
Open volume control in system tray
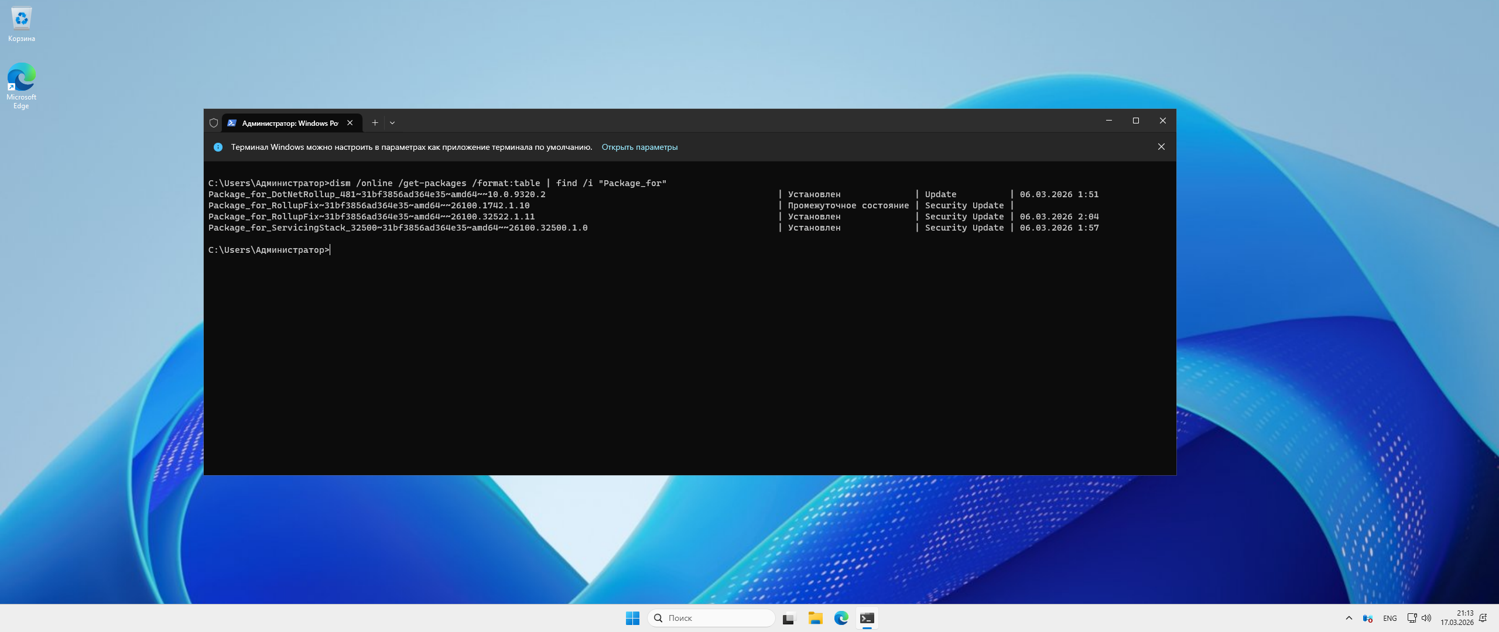coord(1426,618)
